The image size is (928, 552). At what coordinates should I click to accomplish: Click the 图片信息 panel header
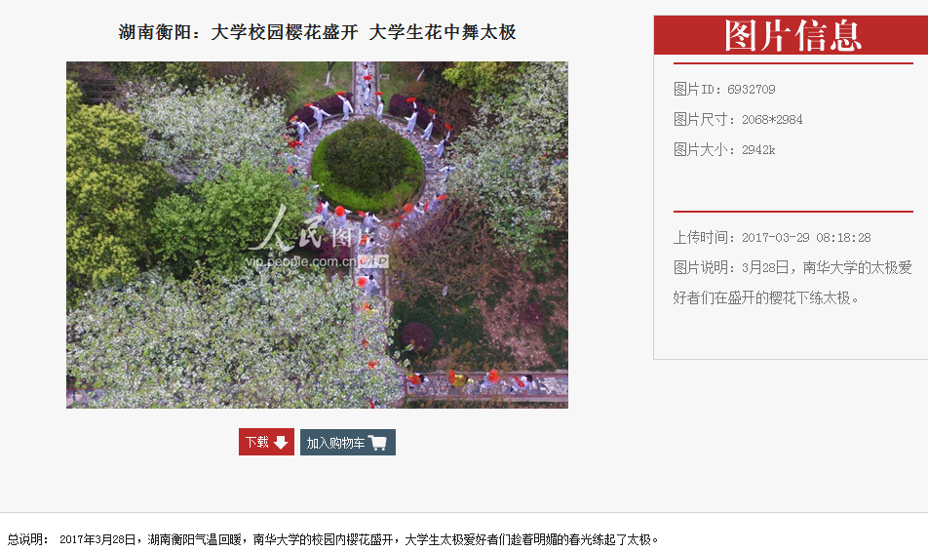click(792, 35)
